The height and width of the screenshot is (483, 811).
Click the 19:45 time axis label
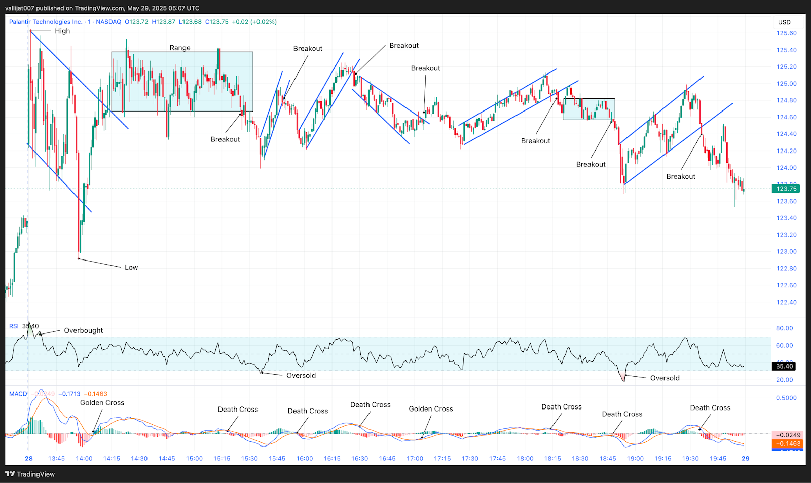718,458
